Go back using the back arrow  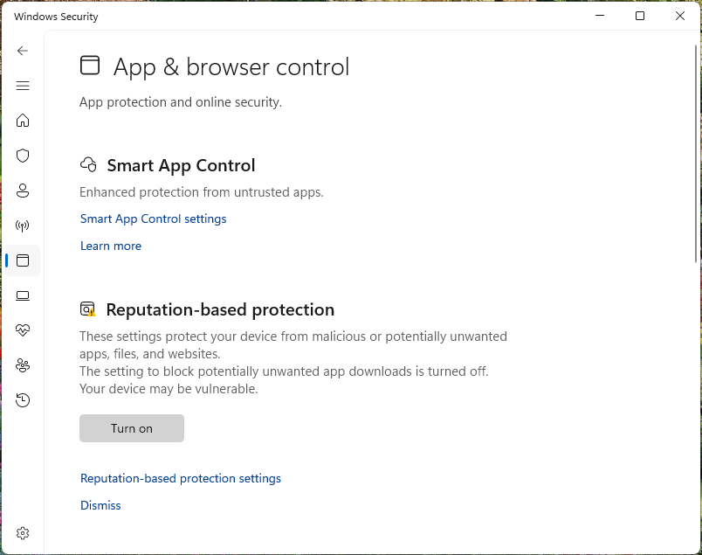pyautogui.click(x=23, y=51)
